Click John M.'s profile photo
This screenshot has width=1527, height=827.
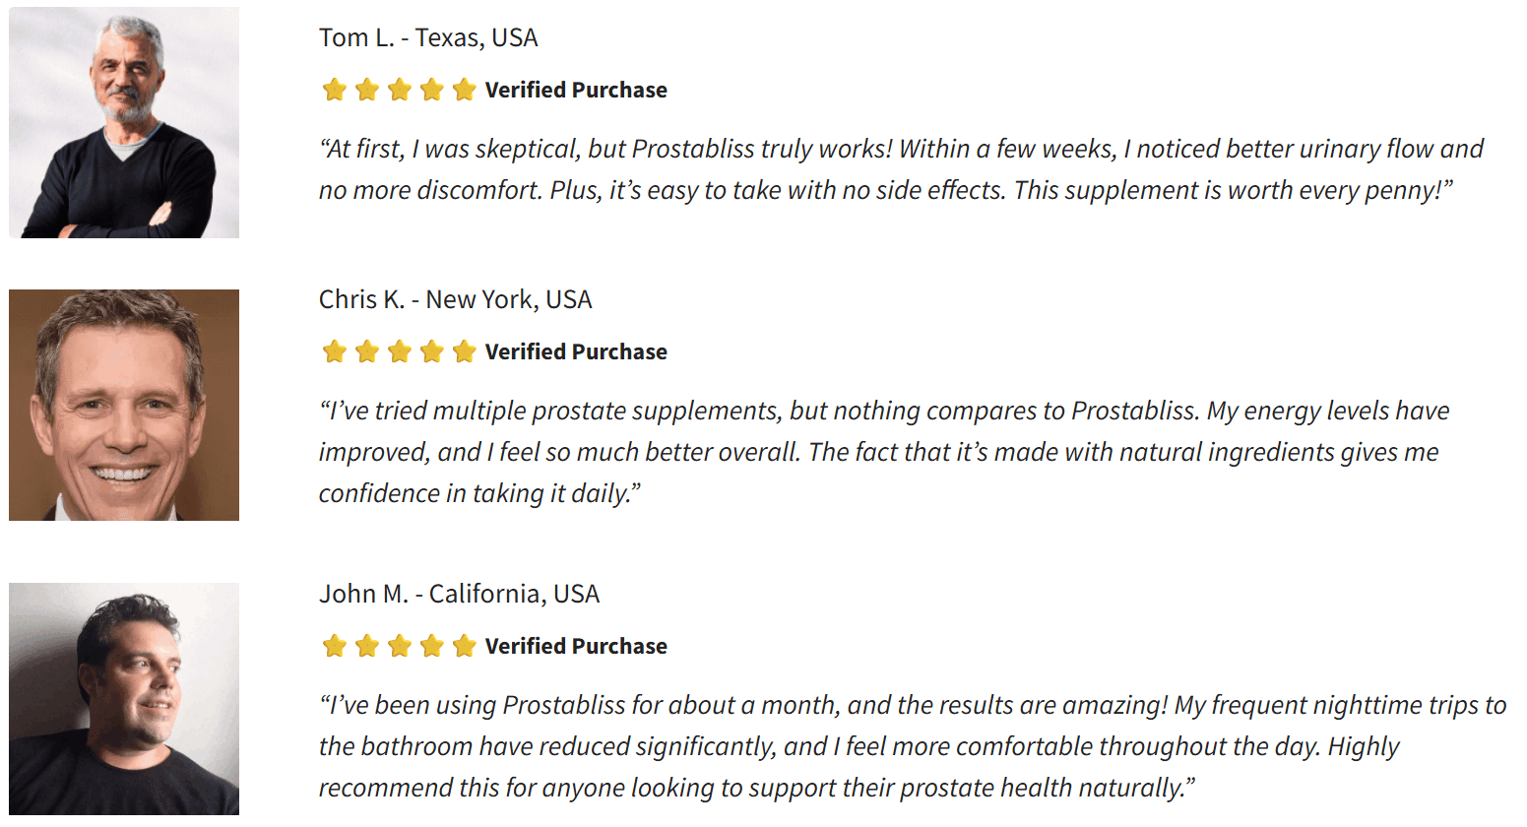click(124, 699)
